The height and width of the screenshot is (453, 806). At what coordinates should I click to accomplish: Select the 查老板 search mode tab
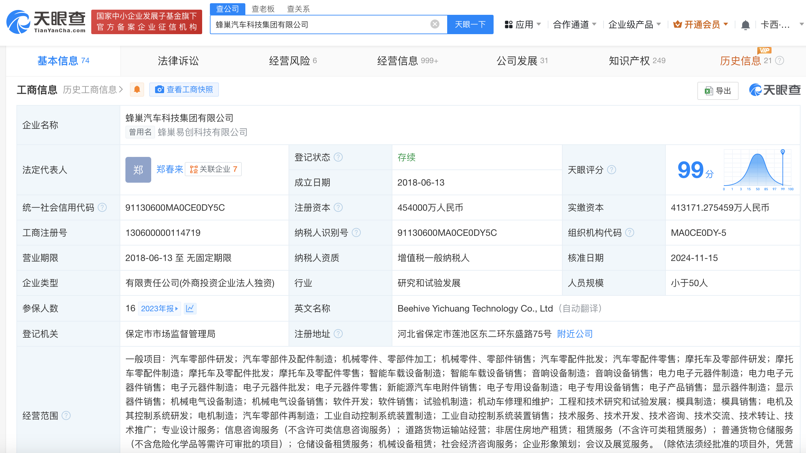coord(263,9)
